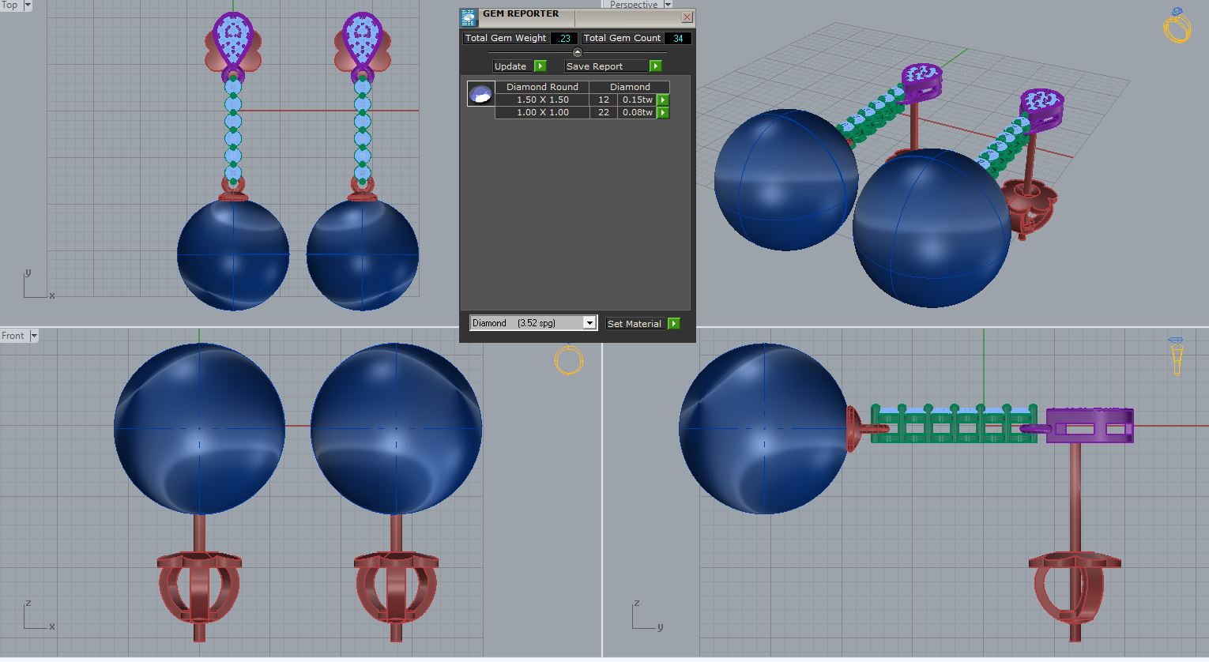Screen dimensions: 1209x662
Task: Click the Update button
Action: pyautogui.click(x=513, y=66)
